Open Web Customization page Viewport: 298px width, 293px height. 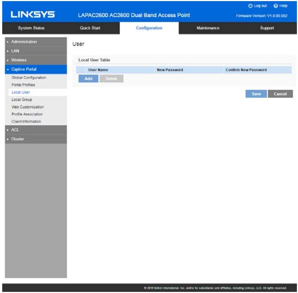pos(28,107)
